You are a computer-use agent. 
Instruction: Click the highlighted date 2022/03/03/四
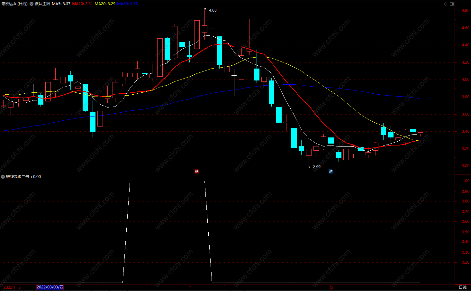(50, 287)
